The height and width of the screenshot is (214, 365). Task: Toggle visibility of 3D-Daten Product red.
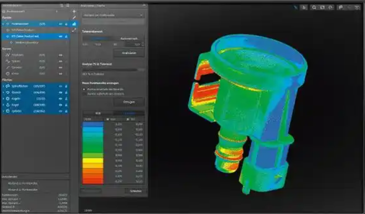click(60, 36)
